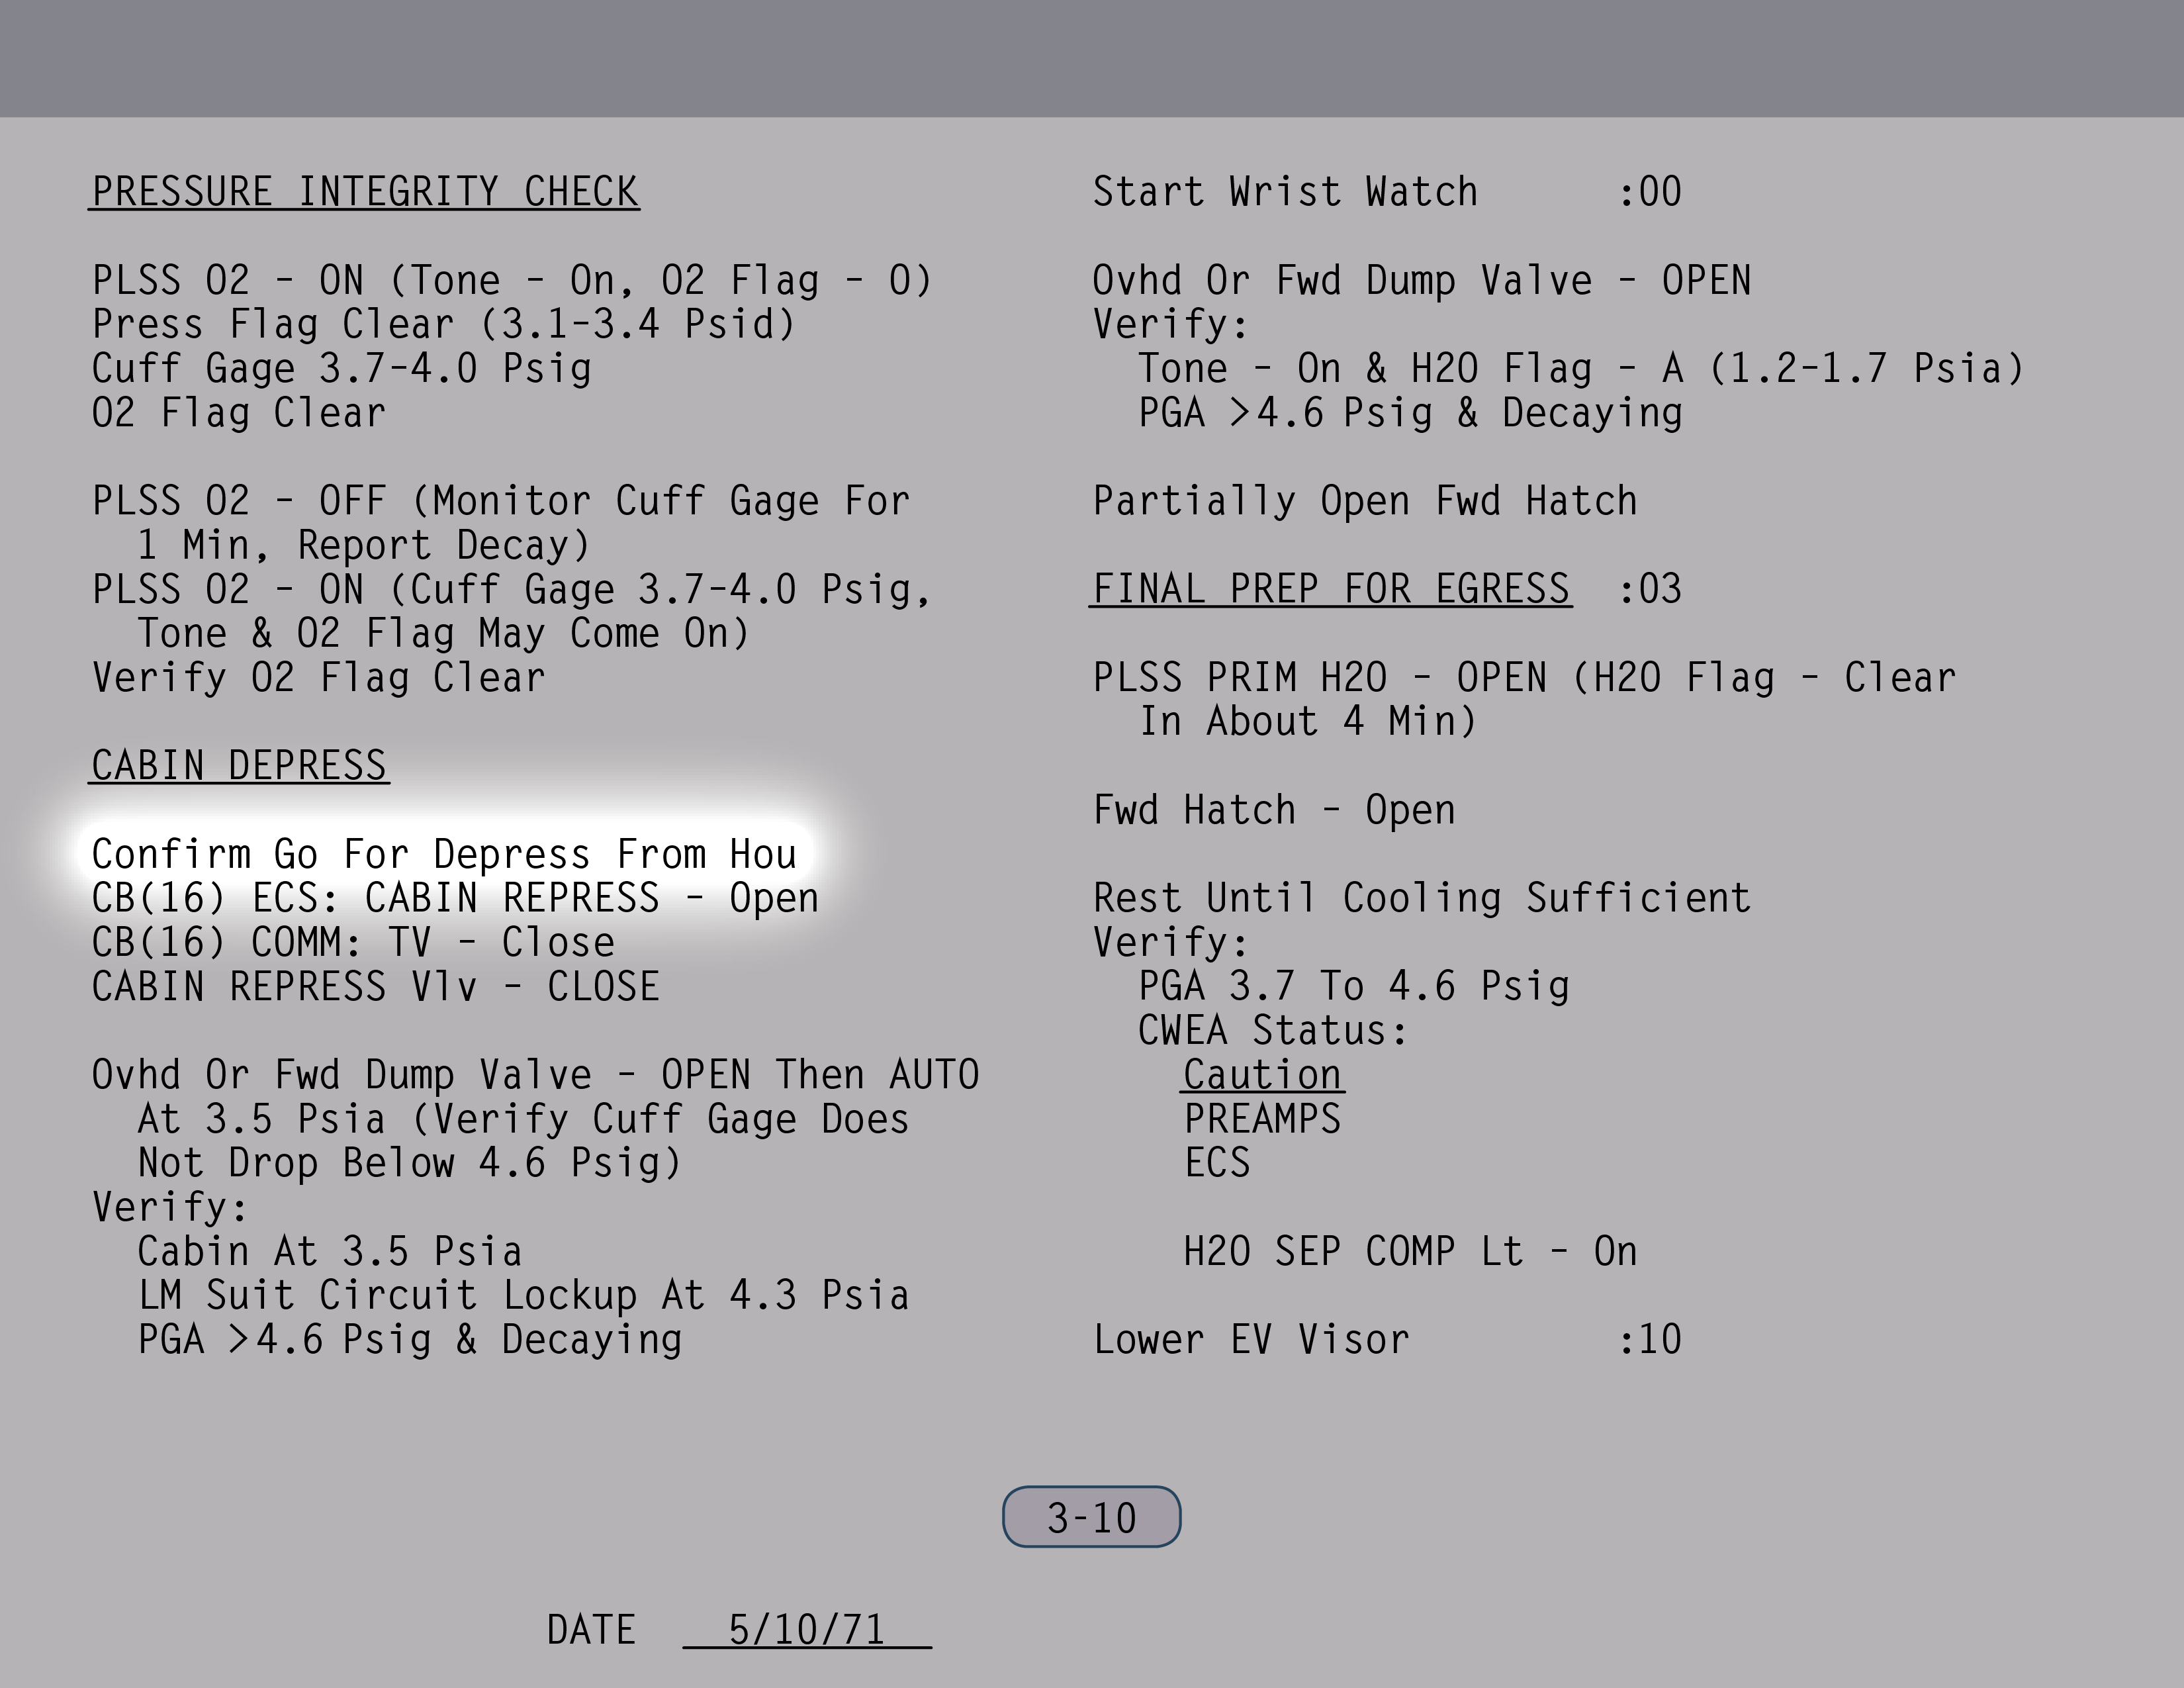Screen dimensions: 2184x1688
Task: Click the CABIN DEPRESS heading
Action: coord(239,766)
